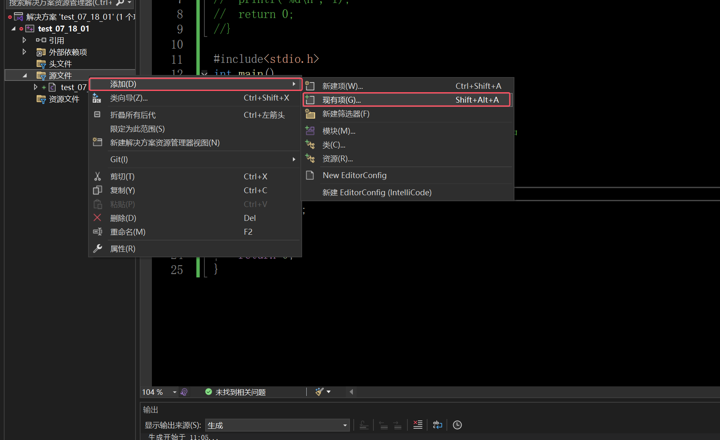Open the 104 % zoom level dropdown
720x440 pixels.
(x=175, y=392)
